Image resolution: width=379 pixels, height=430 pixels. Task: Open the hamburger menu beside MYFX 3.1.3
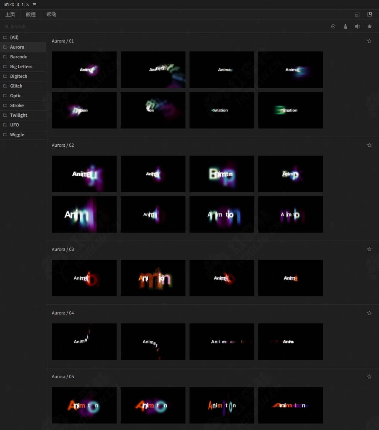34,5
